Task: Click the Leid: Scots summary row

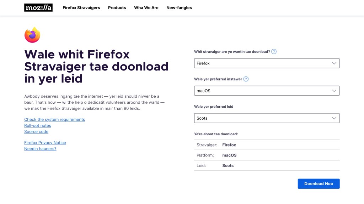Action: click(x=267, y=165)
